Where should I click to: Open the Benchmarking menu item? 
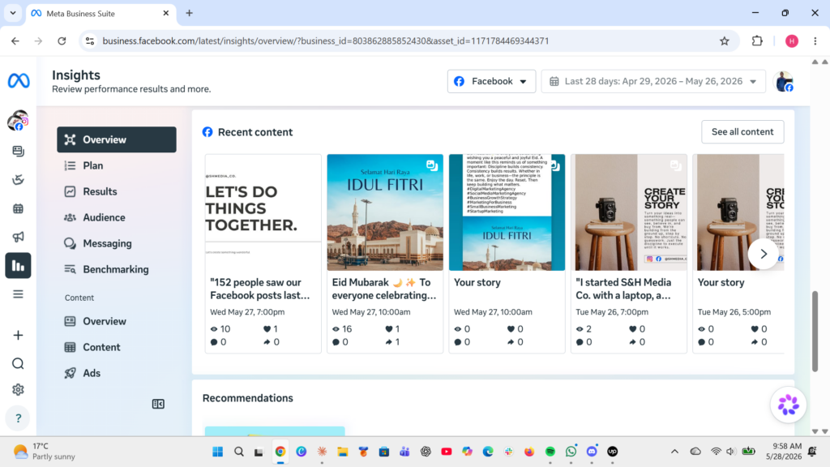point(117,269)
